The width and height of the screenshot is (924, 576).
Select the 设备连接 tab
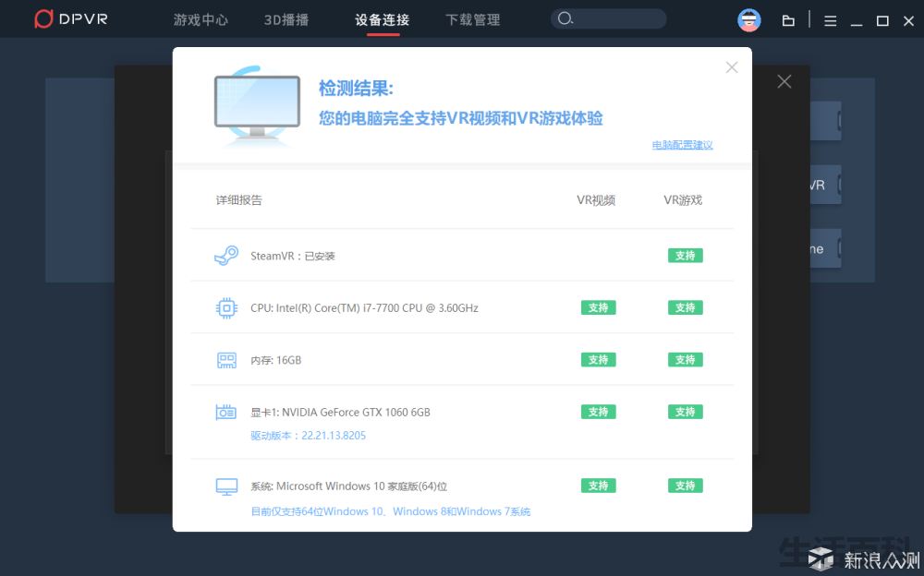tap(383, 20)
